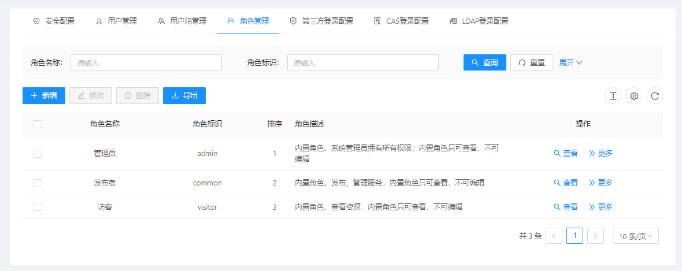The height and width of the screenshot is (271, 682).
Task: Focus the 角色标识 input field
Action: pyautogui.click(x=362, y=62)
